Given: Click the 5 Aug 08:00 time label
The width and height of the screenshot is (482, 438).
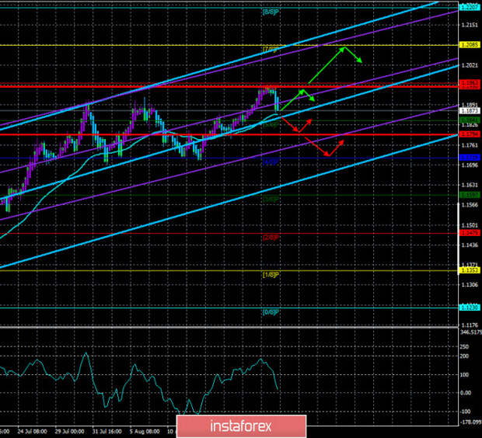Looking at the screenshot, I should [145, 431].
